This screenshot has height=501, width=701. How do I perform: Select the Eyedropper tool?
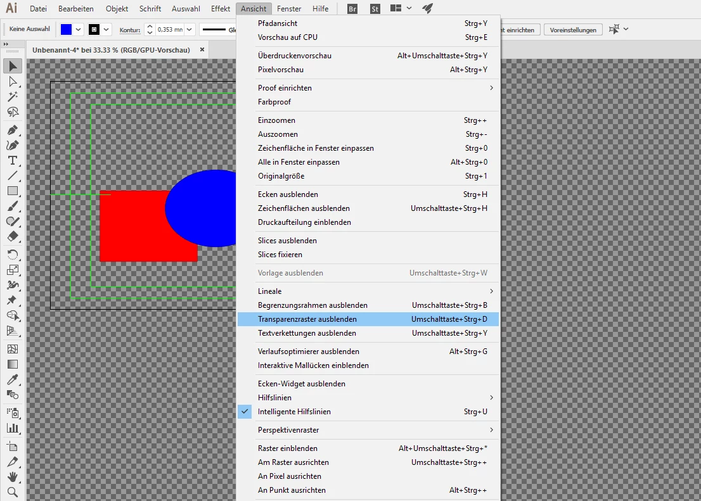[x=13, y=379]
